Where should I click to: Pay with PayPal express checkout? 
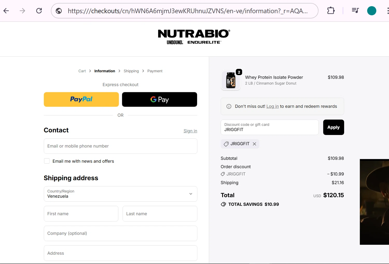click(x=81, y=99)
